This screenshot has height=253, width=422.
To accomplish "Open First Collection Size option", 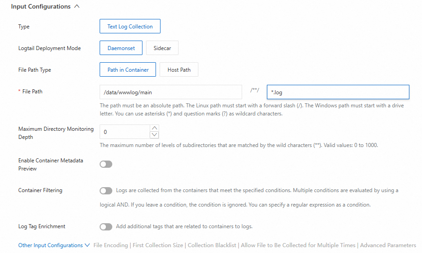I will (158, 245).
